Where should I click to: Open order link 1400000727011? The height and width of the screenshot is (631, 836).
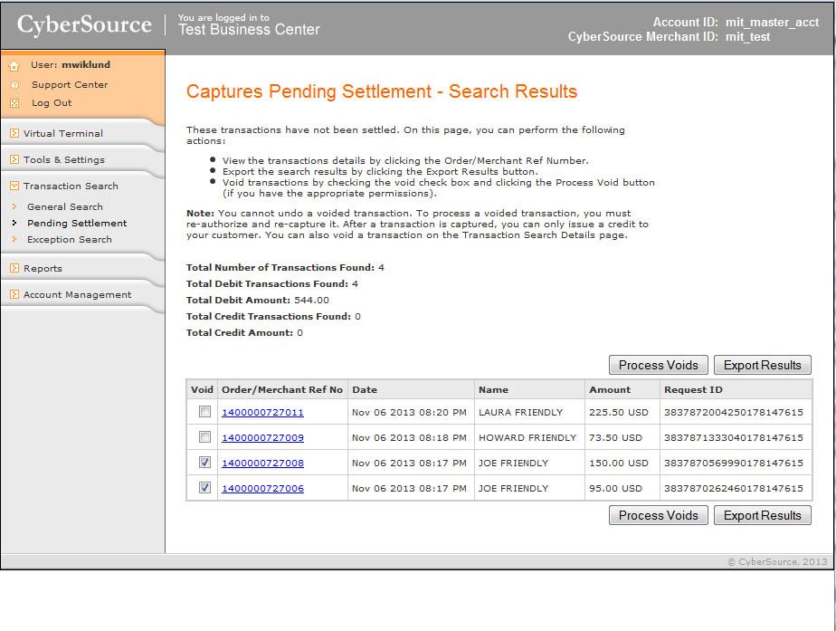coord(262,412)
